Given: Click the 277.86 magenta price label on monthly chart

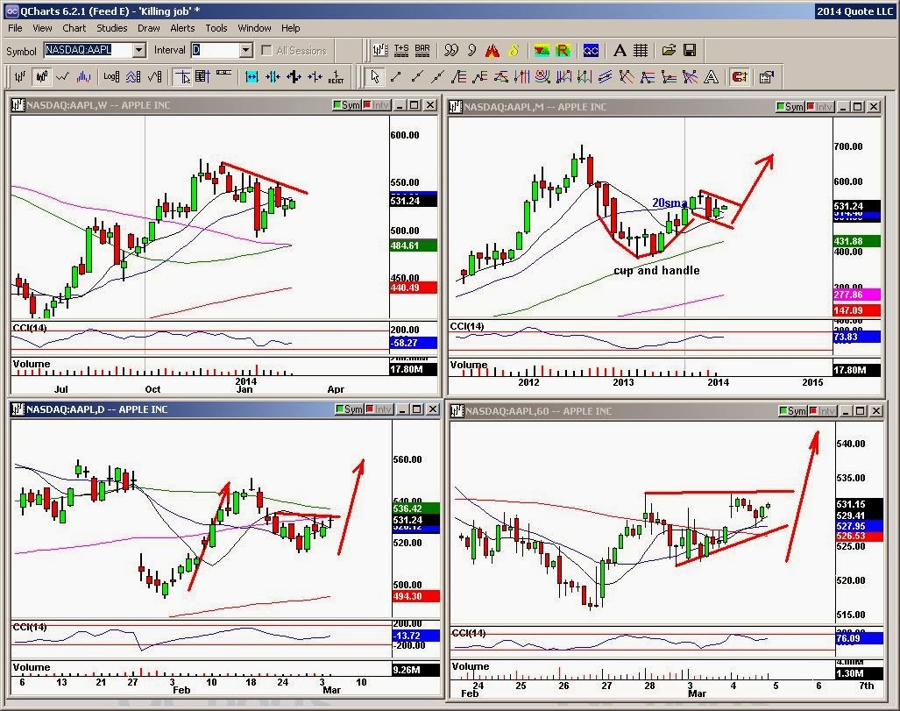Looking at the screenshot, I should click(856, 295).
